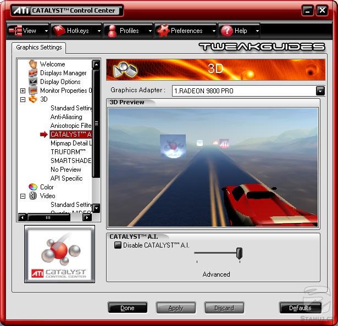
Task: Select Mipmap Detail Level in tree
Action: tap(71, 143)
